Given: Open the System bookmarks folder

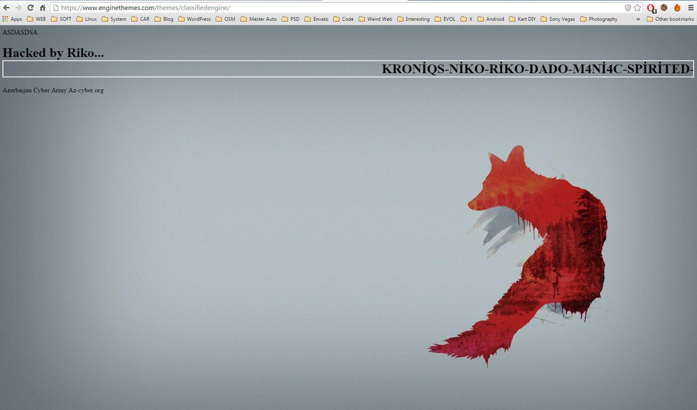Looking at the screenshot, I should coord(114,19).
